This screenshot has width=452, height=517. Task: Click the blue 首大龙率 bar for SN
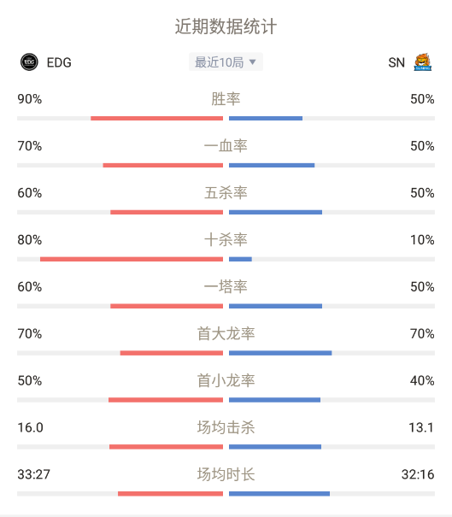click(280, 353)
